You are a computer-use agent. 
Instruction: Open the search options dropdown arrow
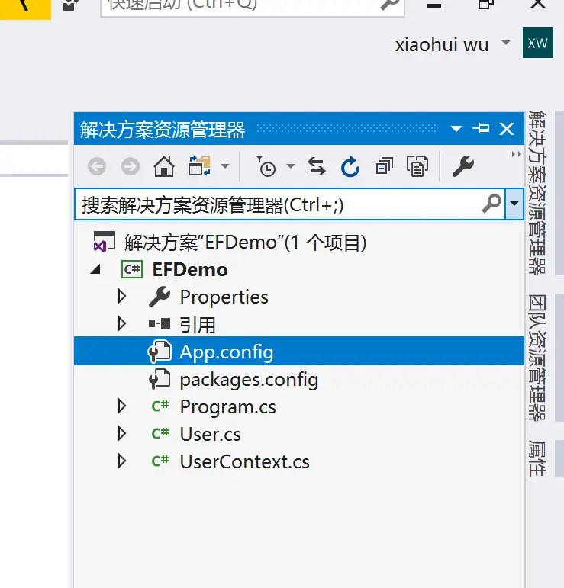(514, 204)
